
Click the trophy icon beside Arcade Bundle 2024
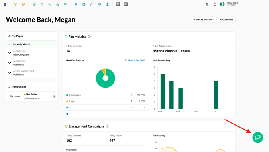tap(10, 73)
